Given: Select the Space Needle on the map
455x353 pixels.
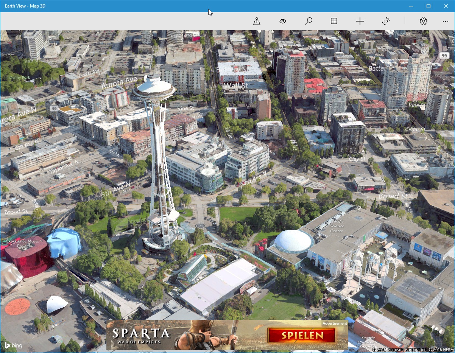Looking at the screenshot, I should click(154, 87).
